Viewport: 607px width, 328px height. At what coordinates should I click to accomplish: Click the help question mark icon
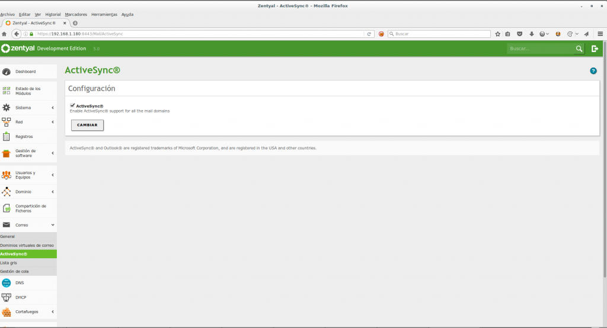click(x=593, y=71)
